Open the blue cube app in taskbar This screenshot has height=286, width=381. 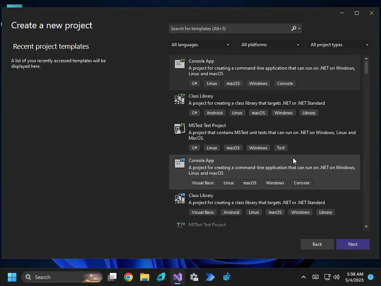tap(227, 277)
